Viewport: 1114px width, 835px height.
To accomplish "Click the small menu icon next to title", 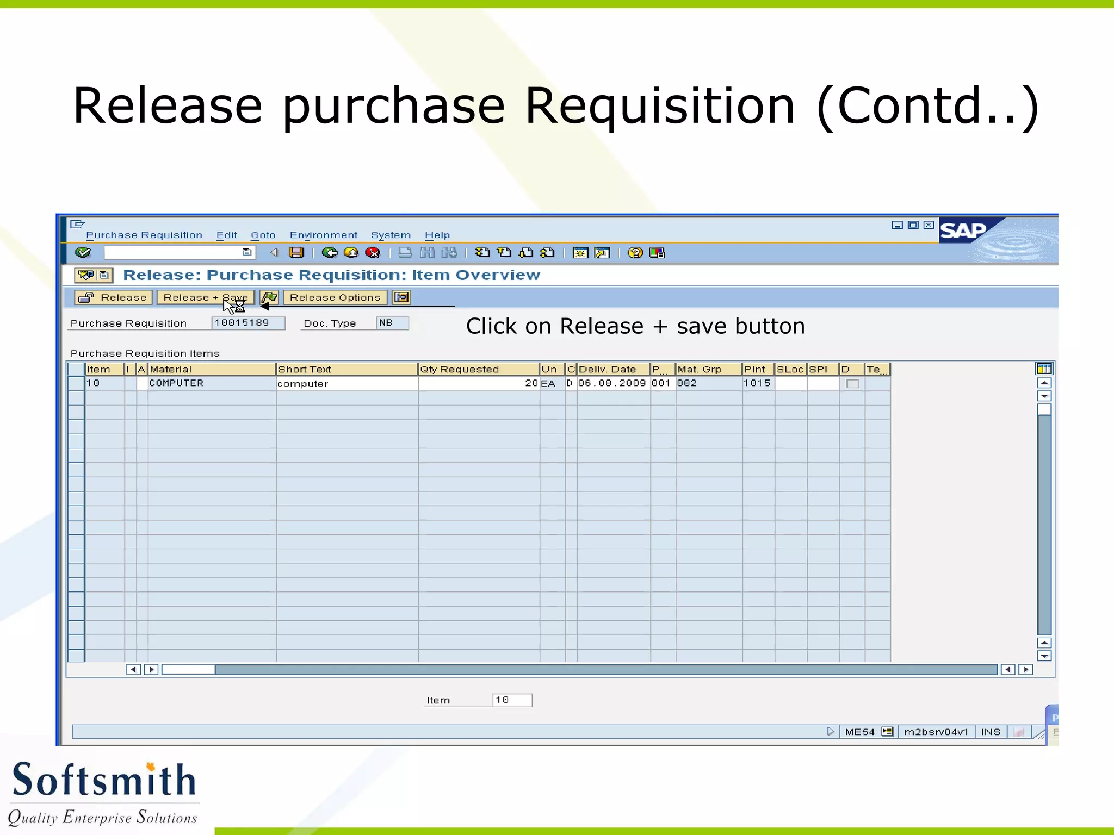I will click(x=104, y=275).
